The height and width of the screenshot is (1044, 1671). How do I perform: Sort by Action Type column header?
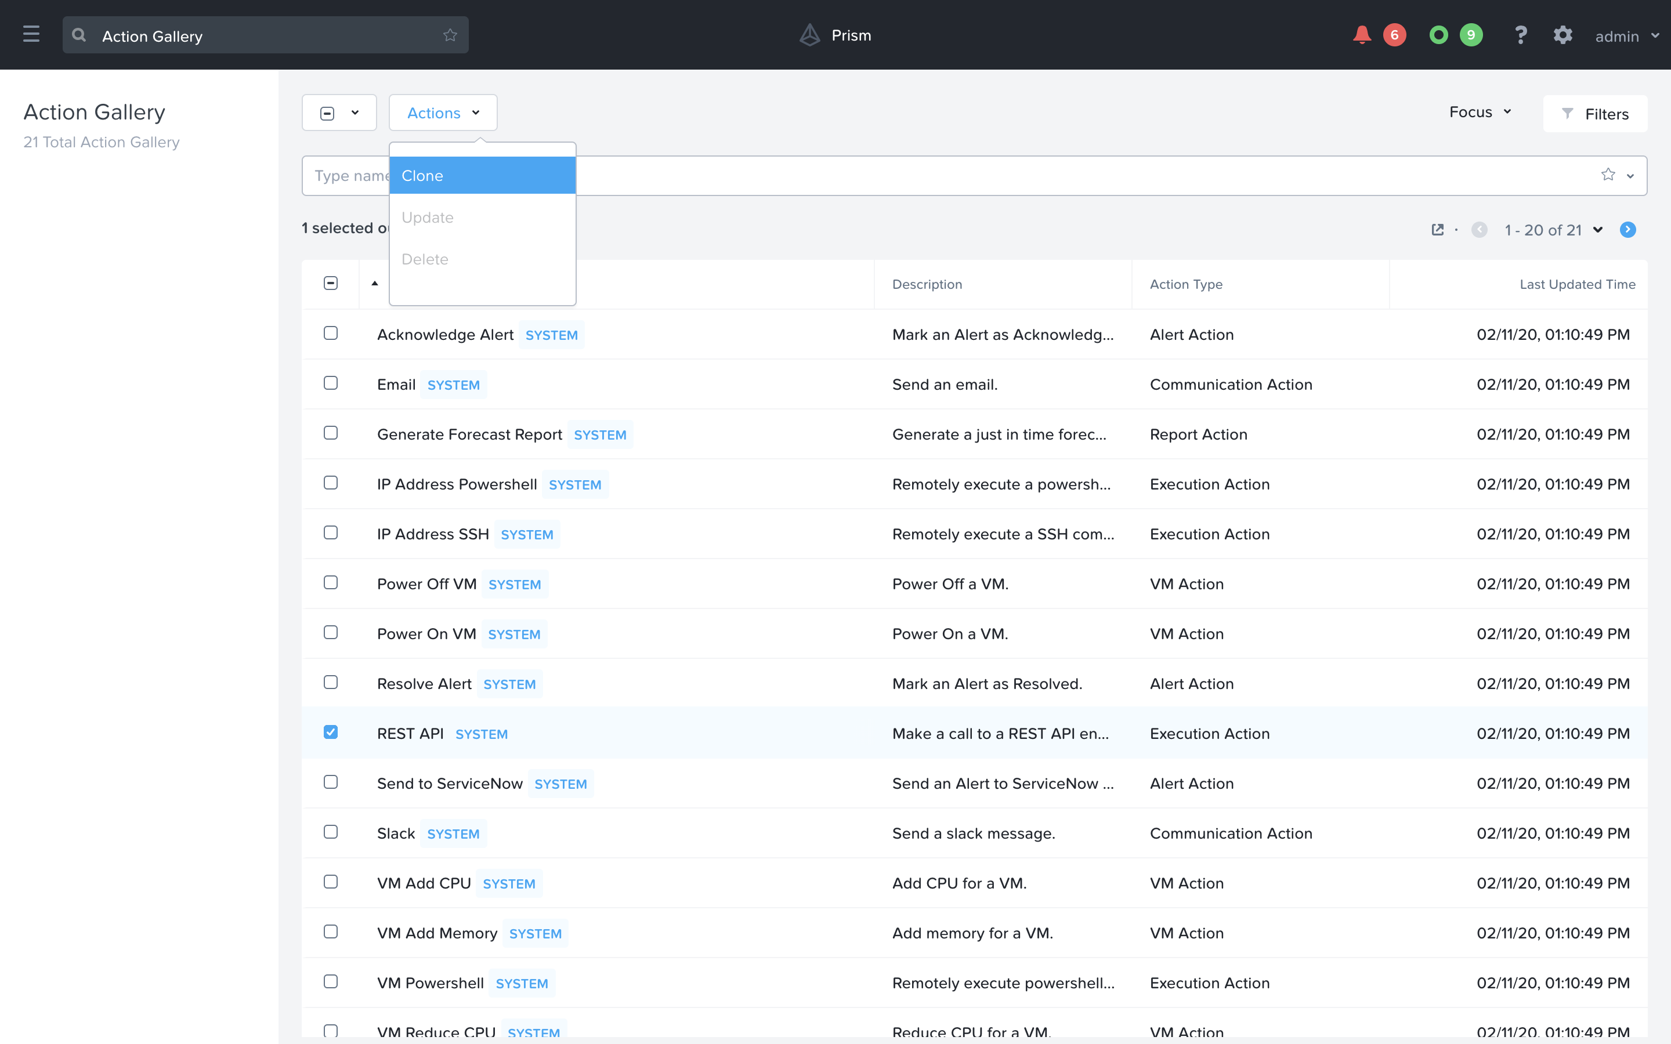[x=1185, y=284]
